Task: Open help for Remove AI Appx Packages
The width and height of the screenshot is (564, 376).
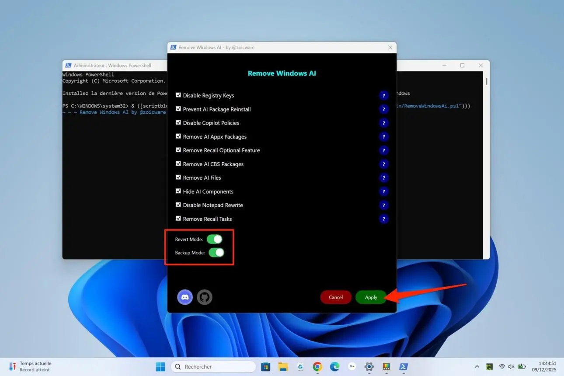Action: [383, 137]
